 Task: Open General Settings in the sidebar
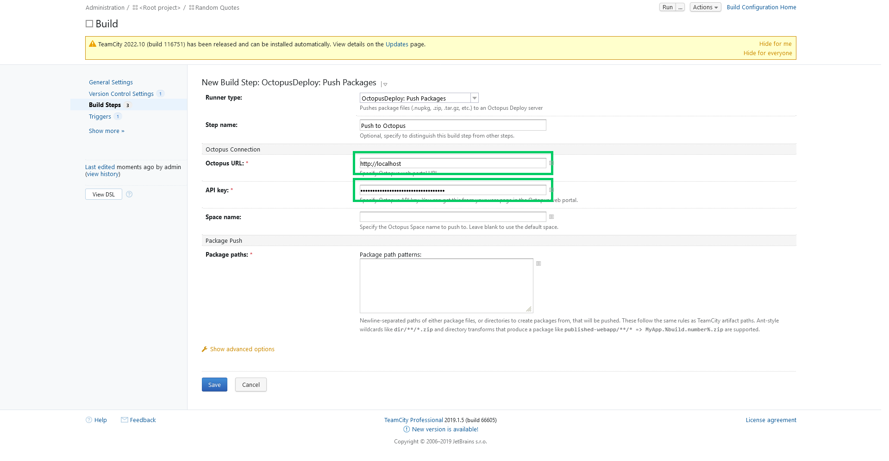[x=111, y=82]
